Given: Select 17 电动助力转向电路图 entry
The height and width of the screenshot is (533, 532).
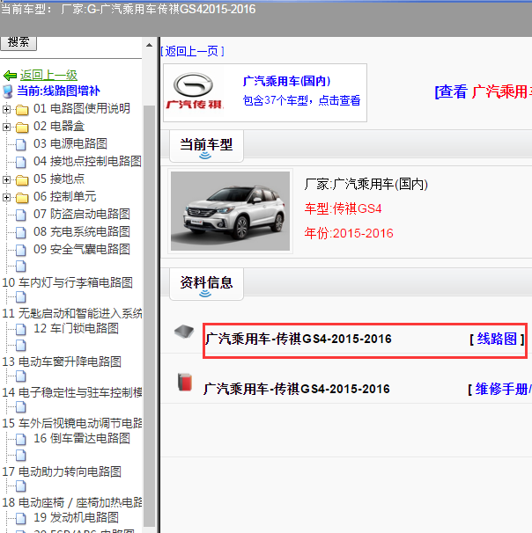Looking at the screenshot, I should point(62,471).
